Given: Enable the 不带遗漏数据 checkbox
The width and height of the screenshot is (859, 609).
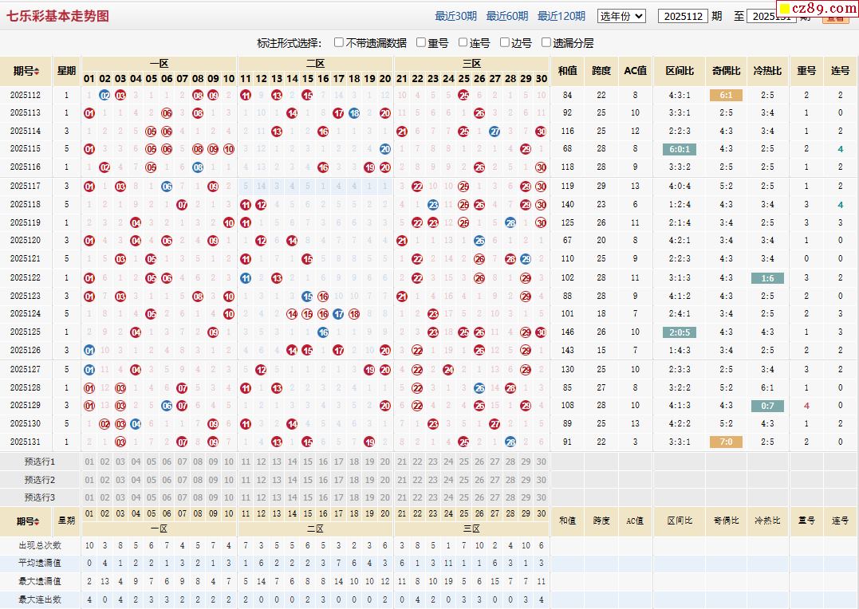Looking at the screenshot, I should pos(339,42).
